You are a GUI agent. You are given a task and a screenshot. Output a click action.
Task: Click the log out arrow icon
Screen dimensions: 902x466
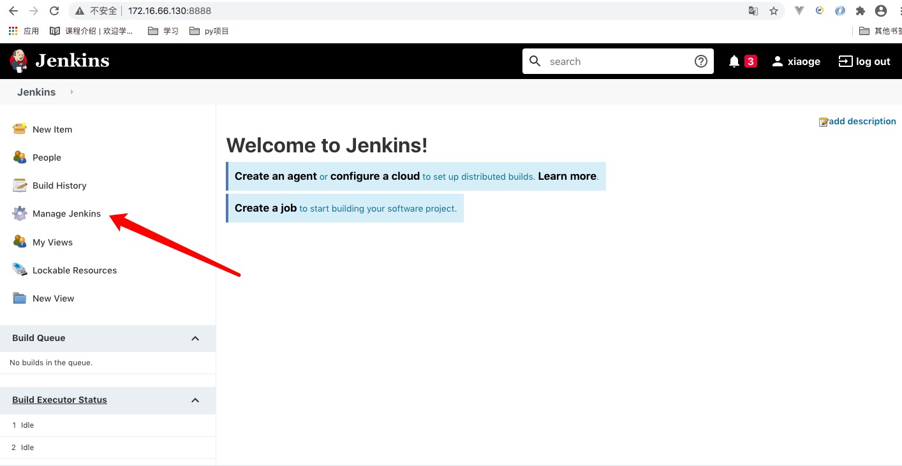tap(845, 61)
